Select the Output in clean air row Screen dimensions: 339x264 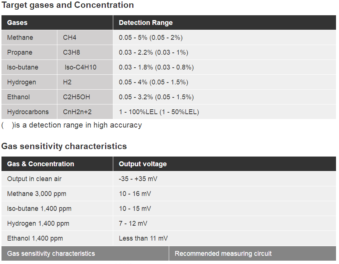click(x=34, y=179)
